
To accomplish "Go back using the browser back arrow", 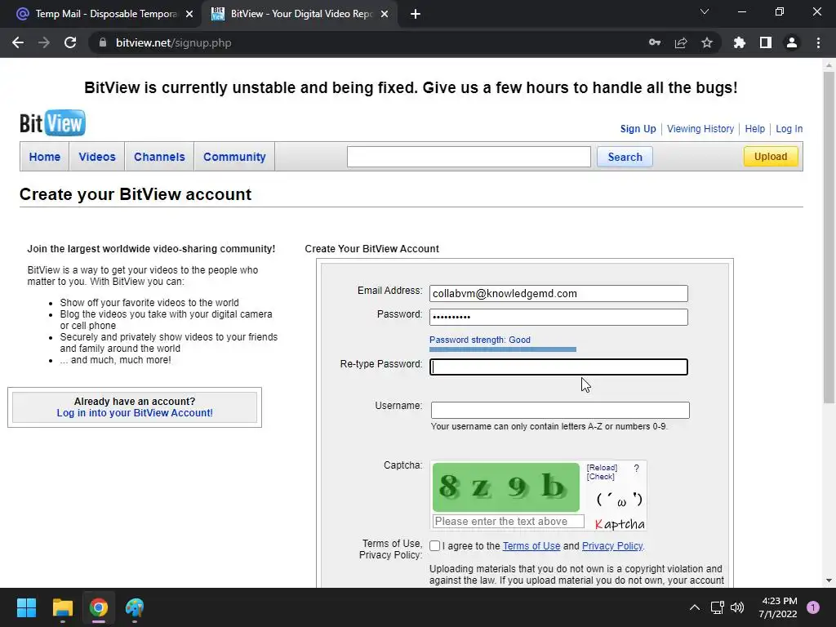I will pyautogui.click(x=18, y=42).
